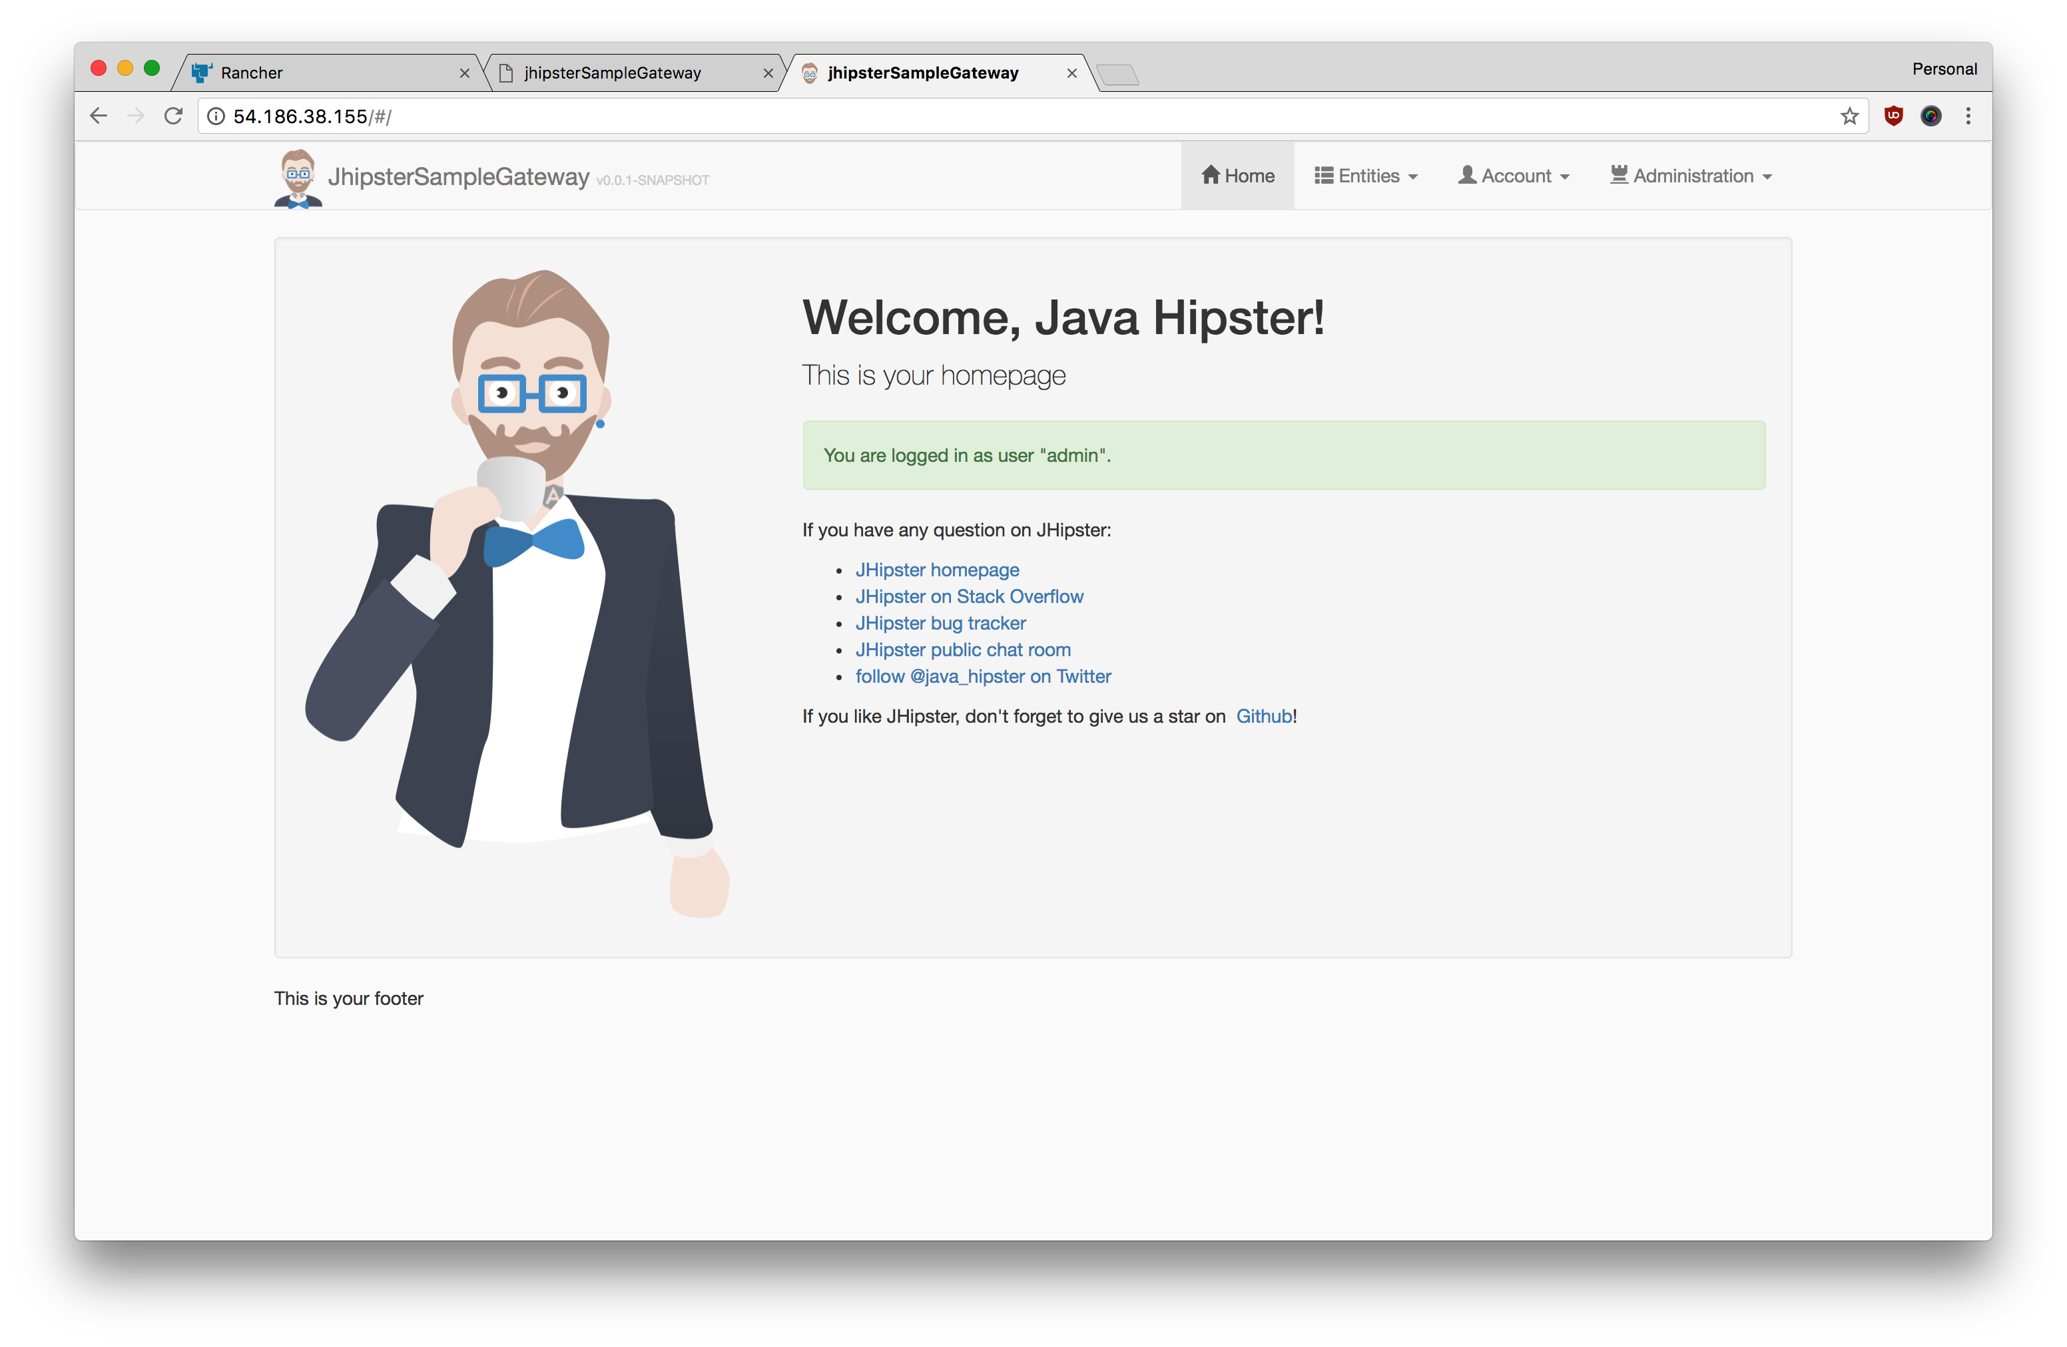Click the 'Welcome, Java Hipster!' heading
The height and width of the screenshot is (1347, 2067).
click(x=1064, y=317)
